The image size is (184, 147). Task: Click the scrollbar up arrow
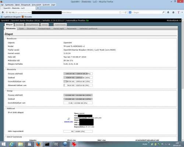(x=183, y=20)
